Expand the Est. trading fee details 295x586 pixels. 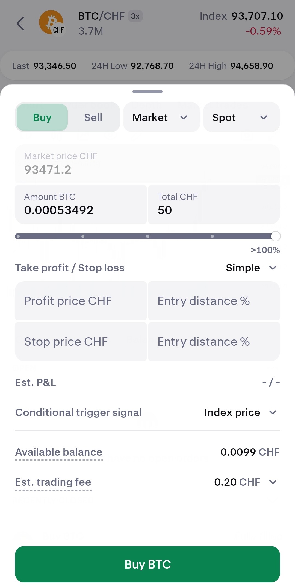pos(273,482)
